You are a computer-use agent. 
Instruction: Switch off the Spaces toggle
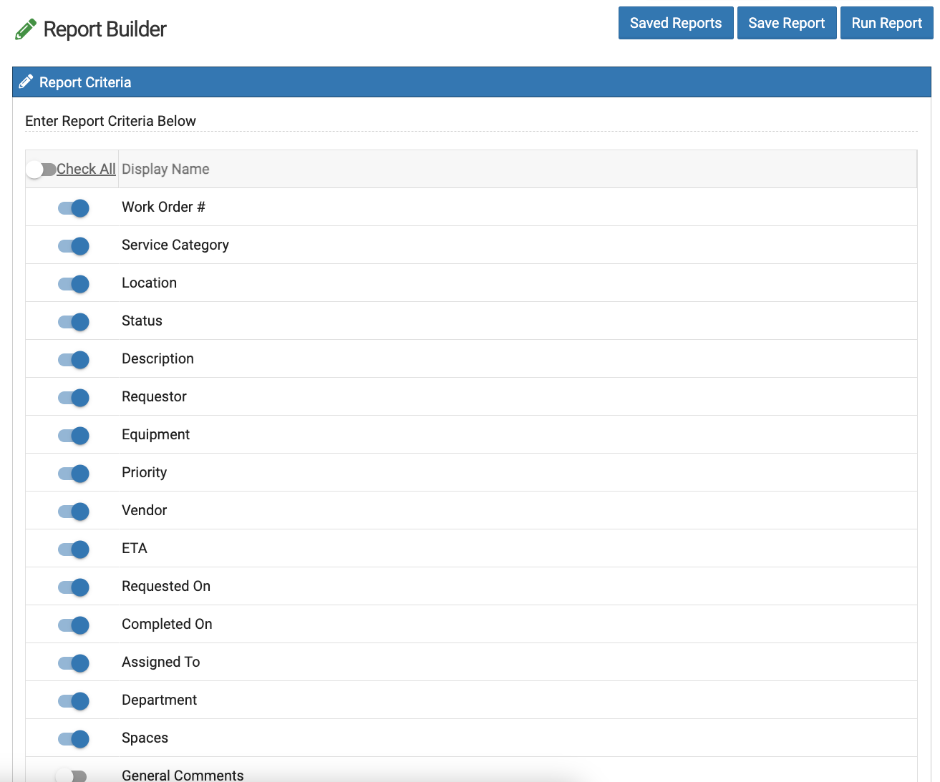click(74, 738)
